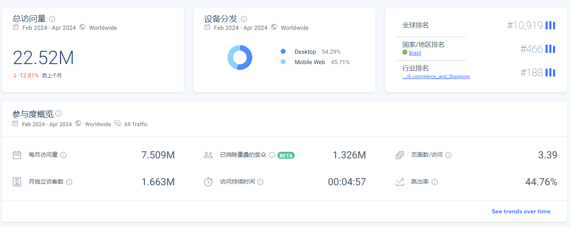Click the 1.326M deduplicated audience value
The width and height of the screenshot is (570, 227).
(x=349, y=155)
